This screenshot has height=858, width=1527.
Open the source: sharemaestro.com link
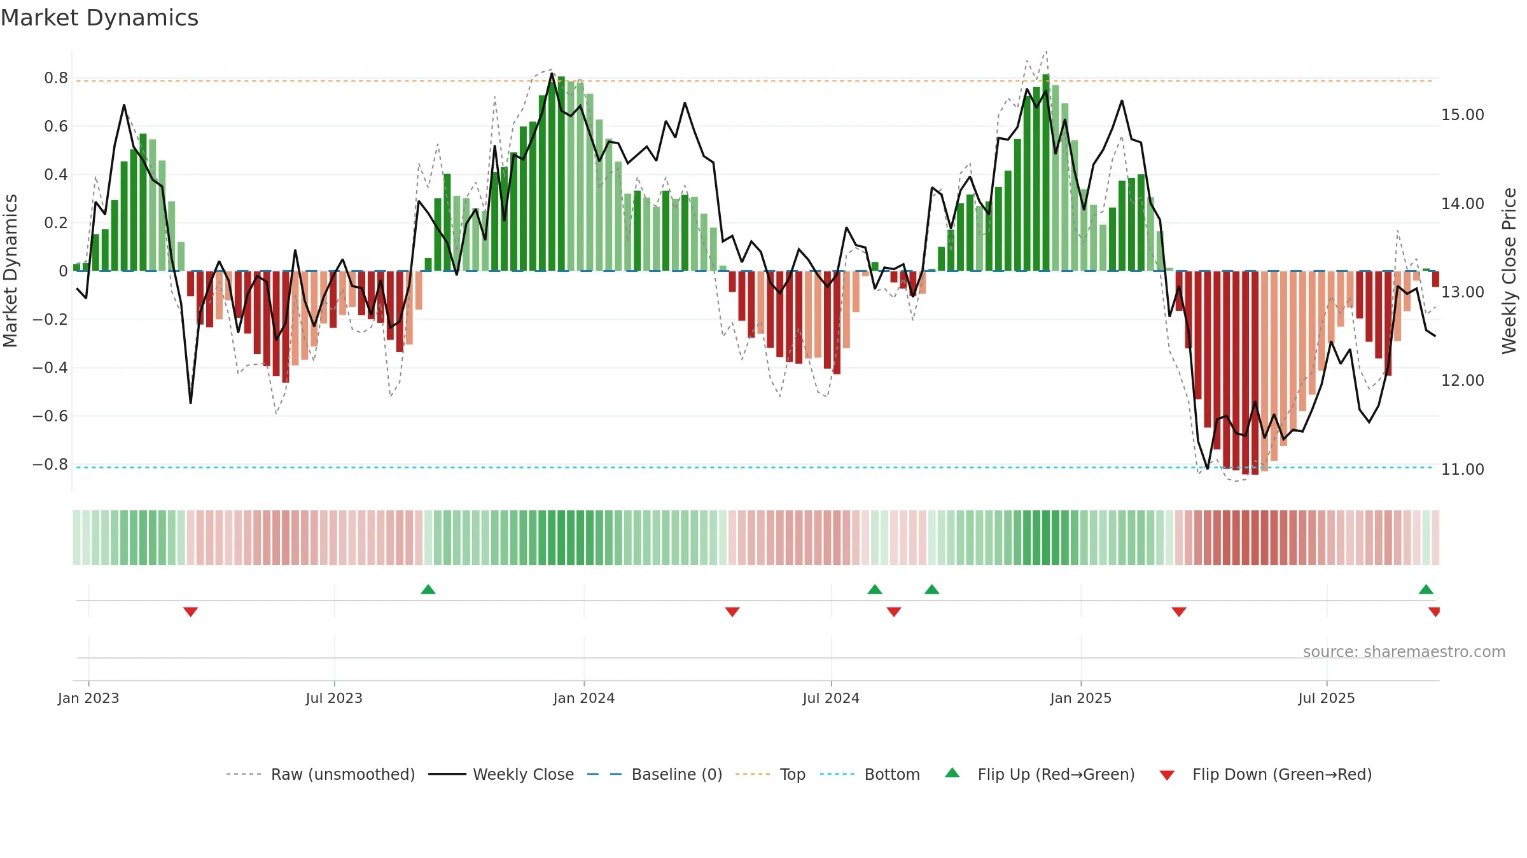[1404, 651]
